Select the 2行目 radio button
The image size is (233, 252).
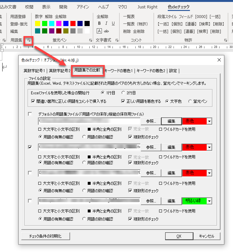123,93
